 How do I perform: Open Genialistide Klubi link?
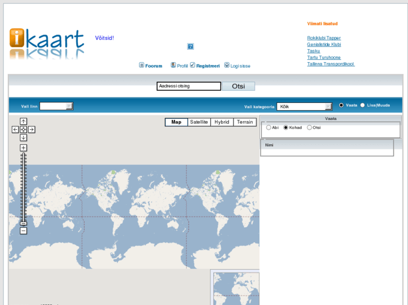324,44
